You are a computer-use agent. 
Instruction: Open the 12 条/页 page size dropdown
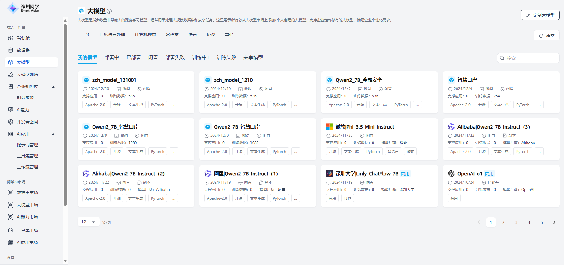tap(88, 222)
